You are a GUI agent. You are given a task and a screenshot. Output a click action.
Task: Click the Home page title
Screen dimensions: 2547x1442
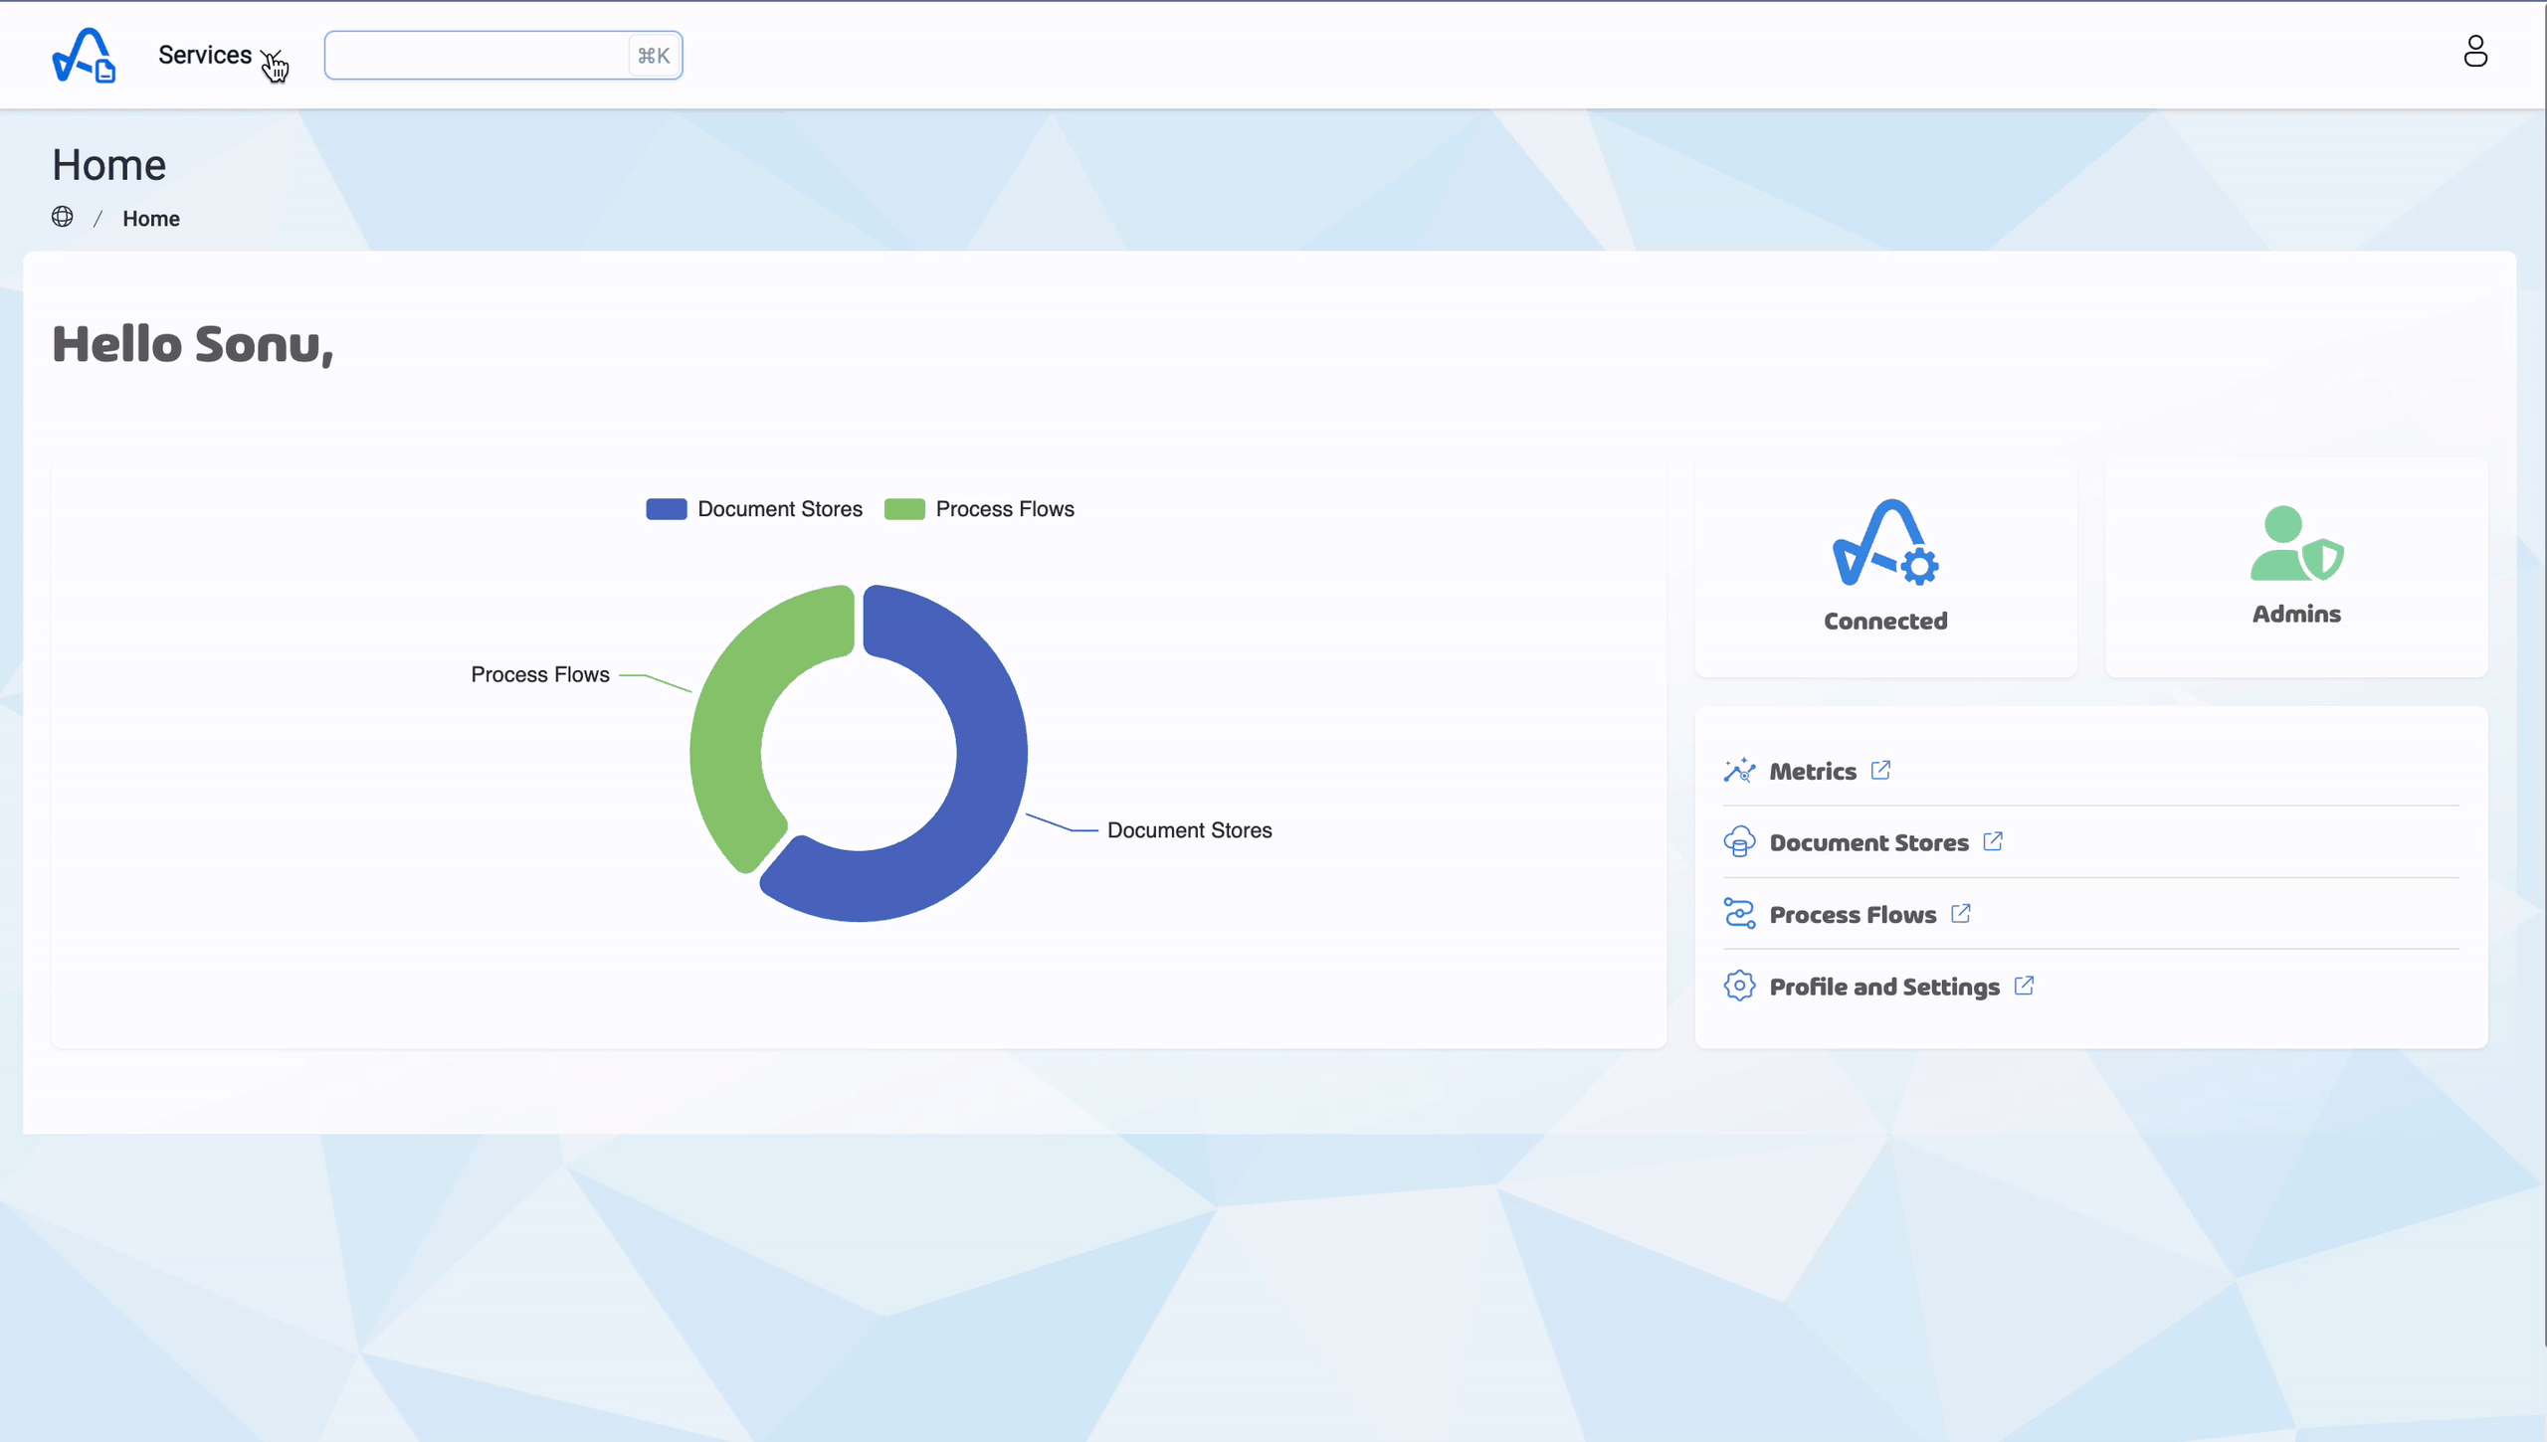[109, 165]
